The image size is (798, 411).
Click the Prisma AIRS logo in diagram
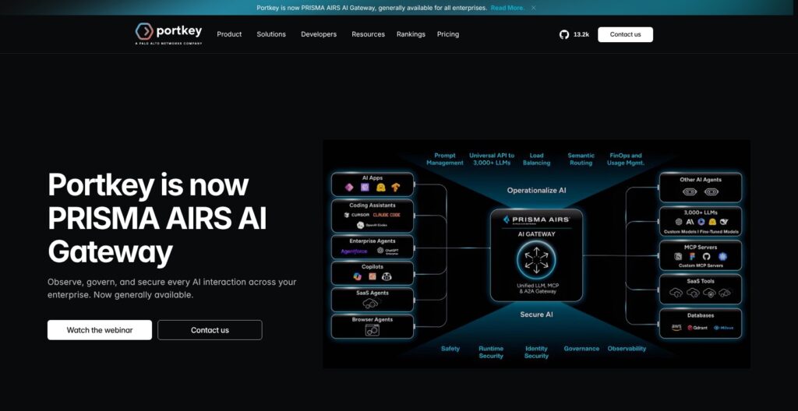pos(536,220)
